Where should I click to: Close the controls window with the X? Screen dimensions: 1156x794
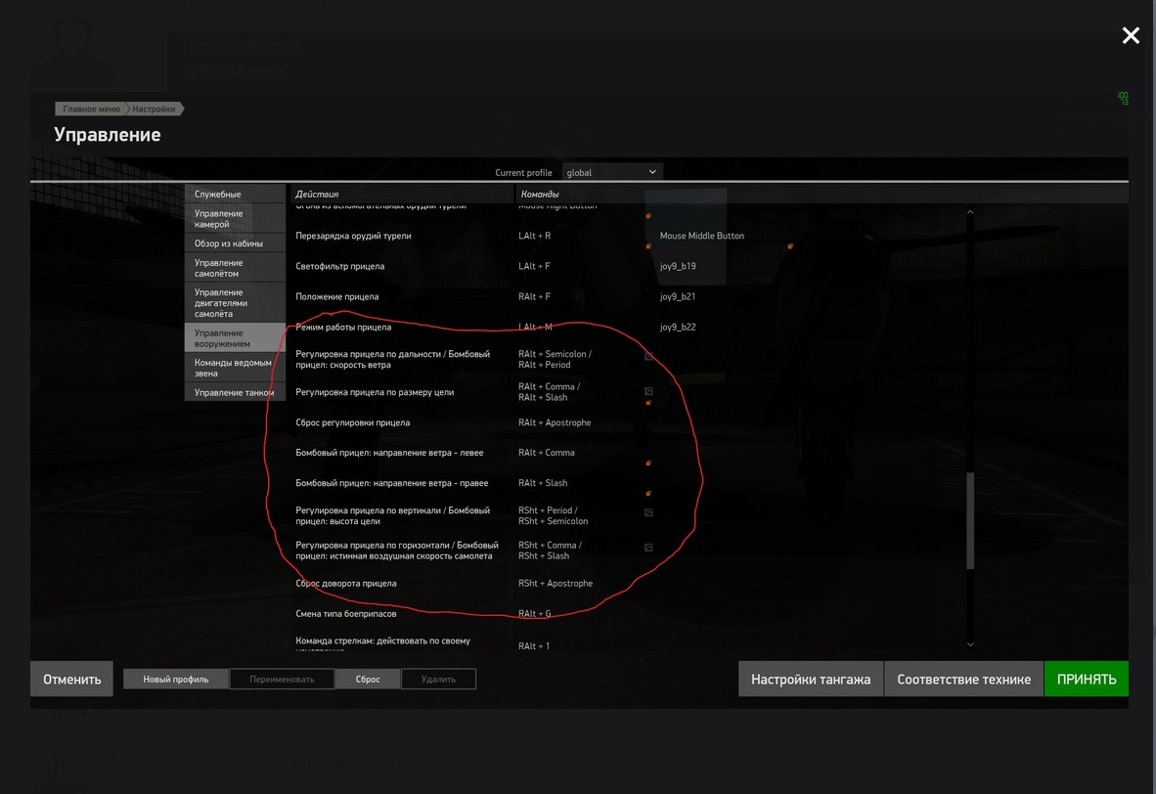1131,35
